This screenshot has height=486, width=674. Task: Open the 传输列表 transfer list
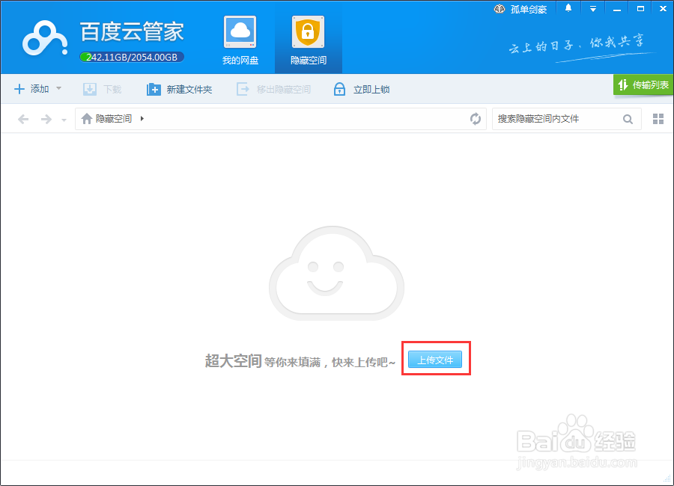(643, 84)
